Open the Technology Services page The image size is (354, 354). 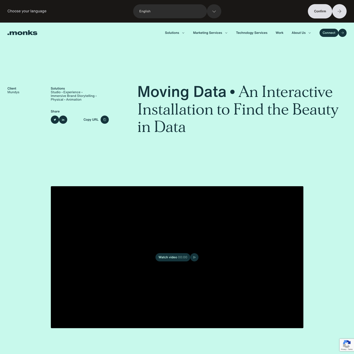[x=251, y=33]
